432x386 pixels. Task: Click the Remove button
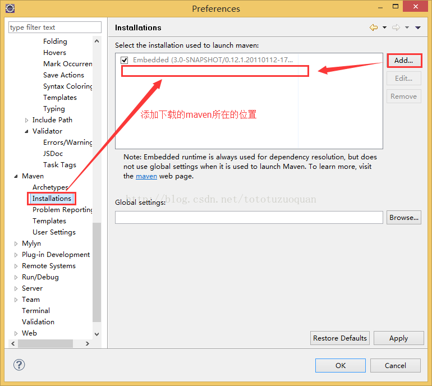click(x=403, y=96)
